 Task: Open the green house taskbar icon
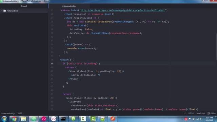coord(73,119)
